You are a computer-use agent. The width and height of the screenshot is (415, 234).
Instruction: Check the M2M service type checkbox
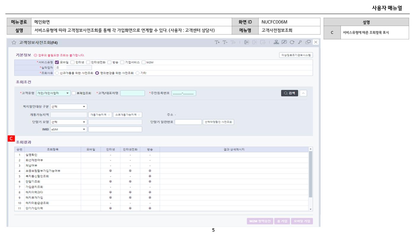[x=143, y=62]
